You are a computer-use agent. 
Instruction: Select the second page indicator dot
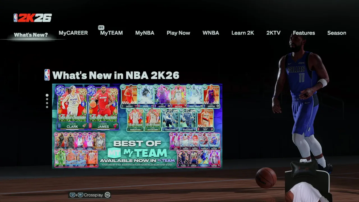click(x=47, y=100)
